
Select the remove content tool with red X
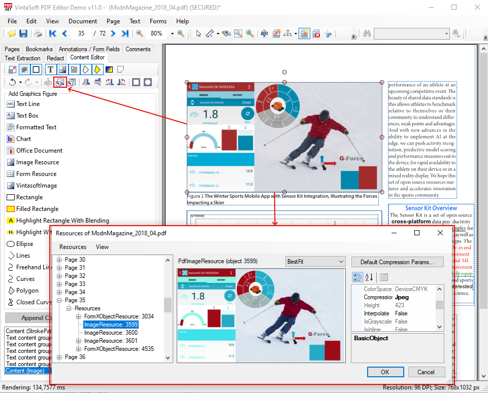316,33
